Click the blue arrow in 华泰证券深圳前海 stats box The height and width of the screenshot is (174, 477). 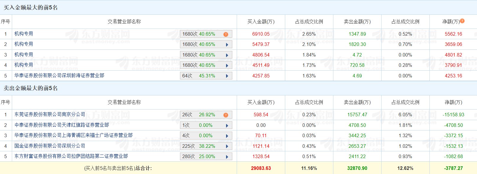(x=227, y=76)
